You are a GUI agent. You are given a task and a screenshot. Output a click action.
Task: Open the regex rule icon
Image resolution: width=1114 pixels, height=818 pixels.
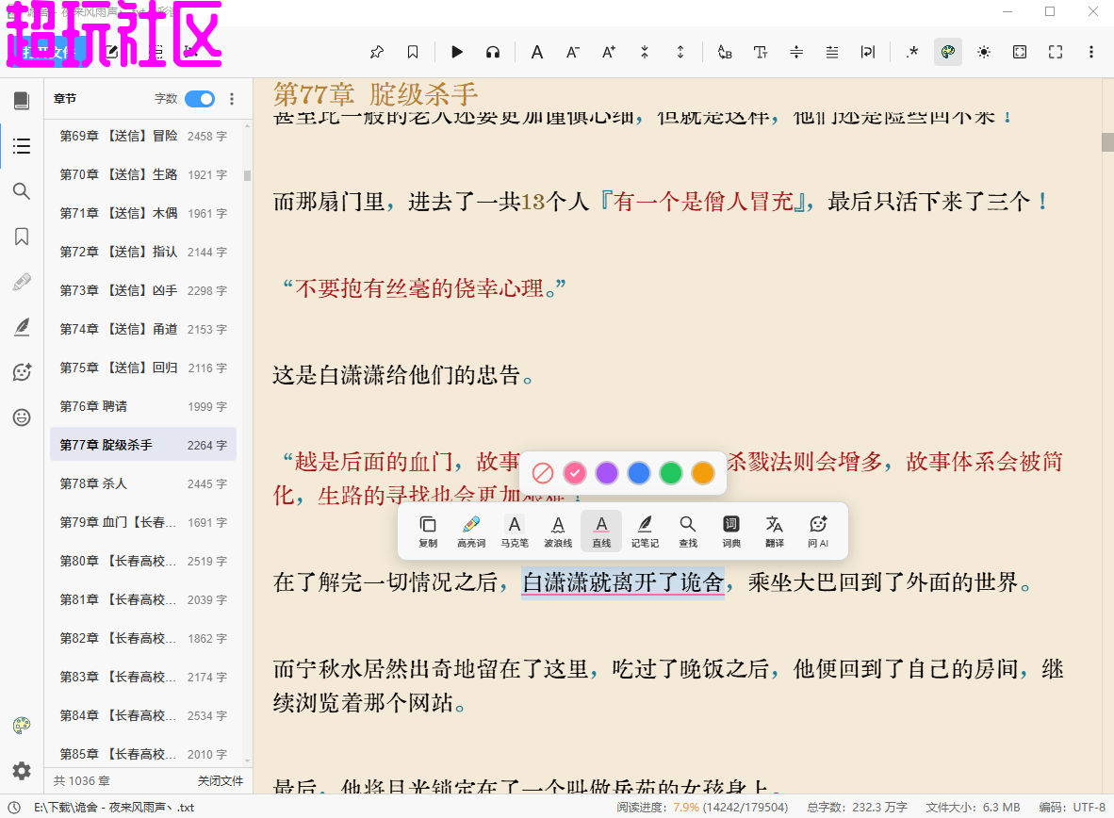(912, 52)
